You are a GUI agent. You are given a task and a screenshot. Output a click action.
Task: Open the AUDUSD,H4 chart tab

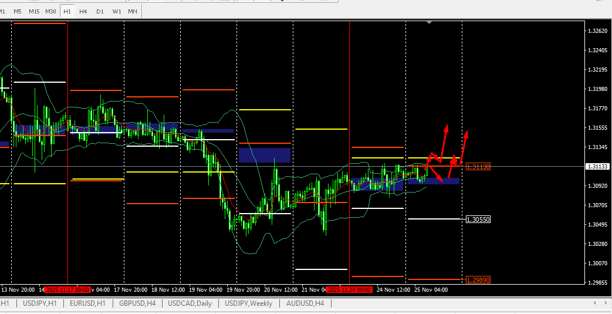click(x=305, y=303)
